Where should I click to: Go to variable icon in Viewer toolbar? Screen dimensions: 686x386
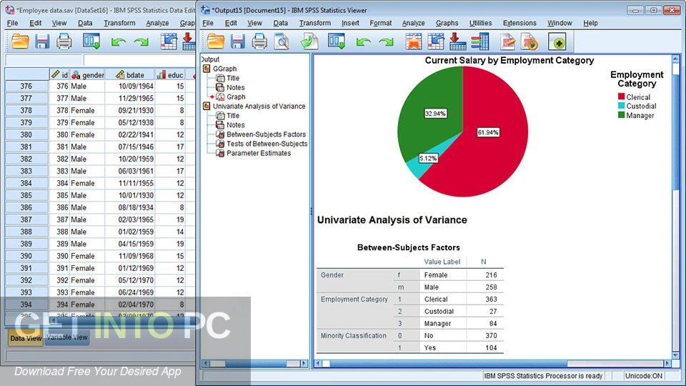pyautogui.click(x=457, y=41)
